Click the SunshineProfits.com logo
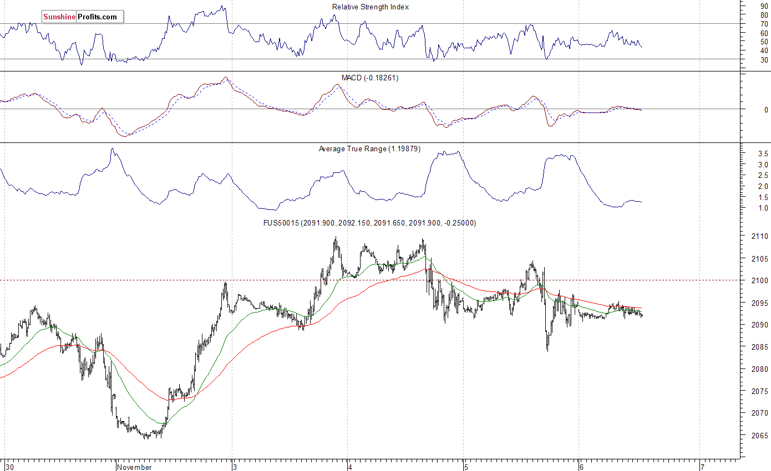The height and width of the screenshot is (471, 771). point(83,17)
